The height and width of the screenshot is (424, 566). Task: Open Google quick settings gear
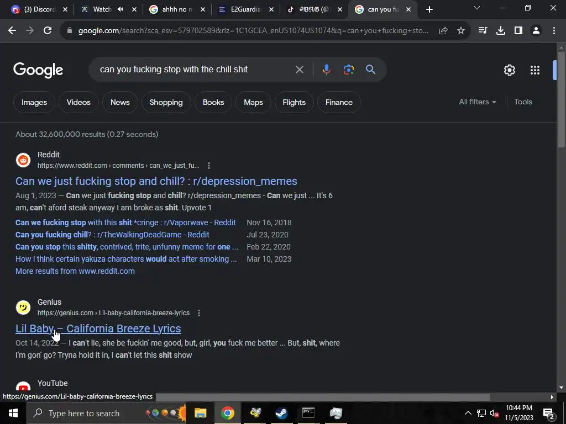pos(509,70)
